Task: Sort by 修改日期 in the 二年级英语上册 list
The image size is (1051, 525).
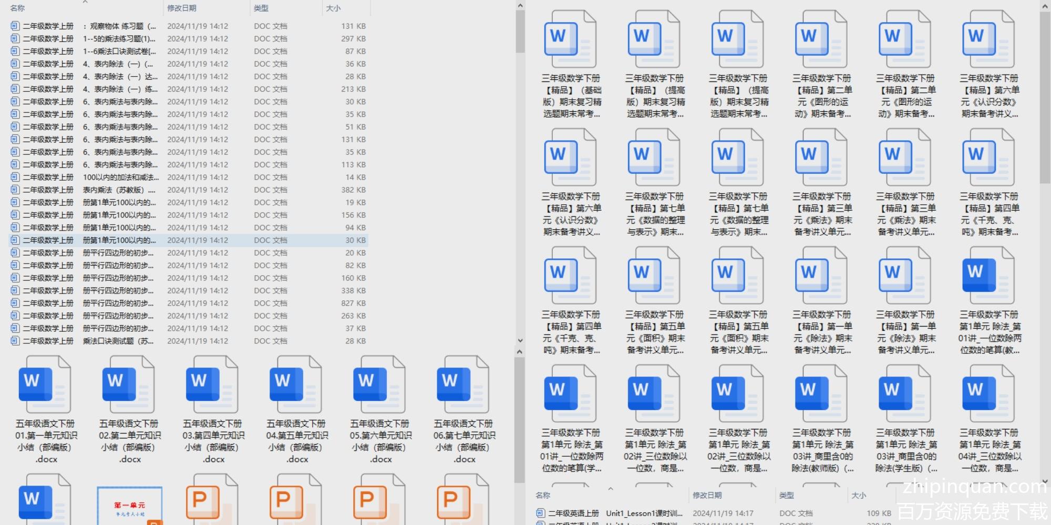Action: point(707,495)
